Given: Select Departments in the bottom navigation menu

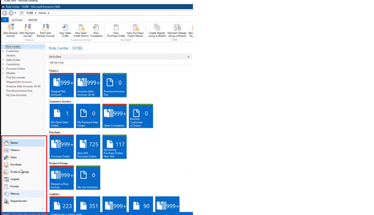Looking at the screenshot, I should coord(23,201).
